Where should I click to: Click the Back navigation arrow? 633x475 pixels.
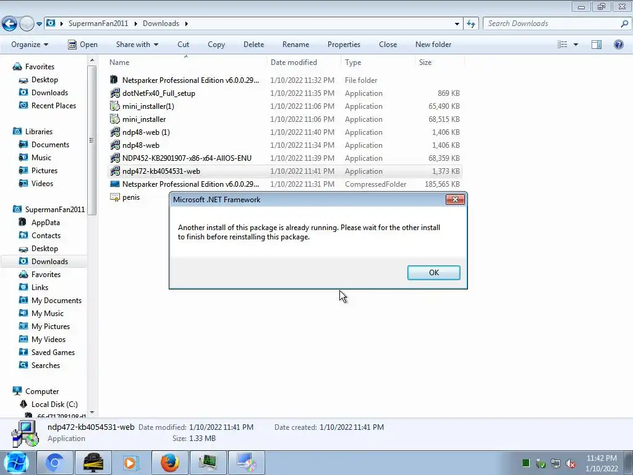coord(10,24)
